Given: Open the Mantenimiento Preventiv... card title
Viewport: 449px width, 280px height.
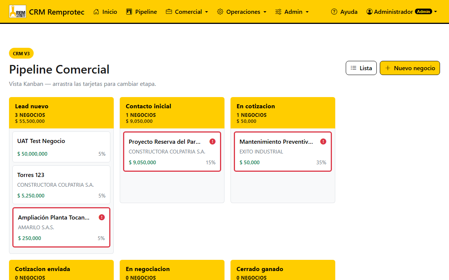Looking at the screenshot, I should (x=276, y=141).
